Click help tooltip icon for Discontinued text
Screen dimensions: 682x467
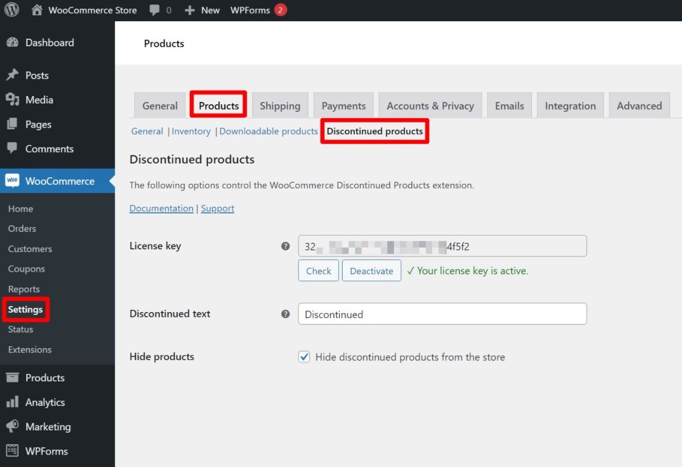[x=285, y=314]
